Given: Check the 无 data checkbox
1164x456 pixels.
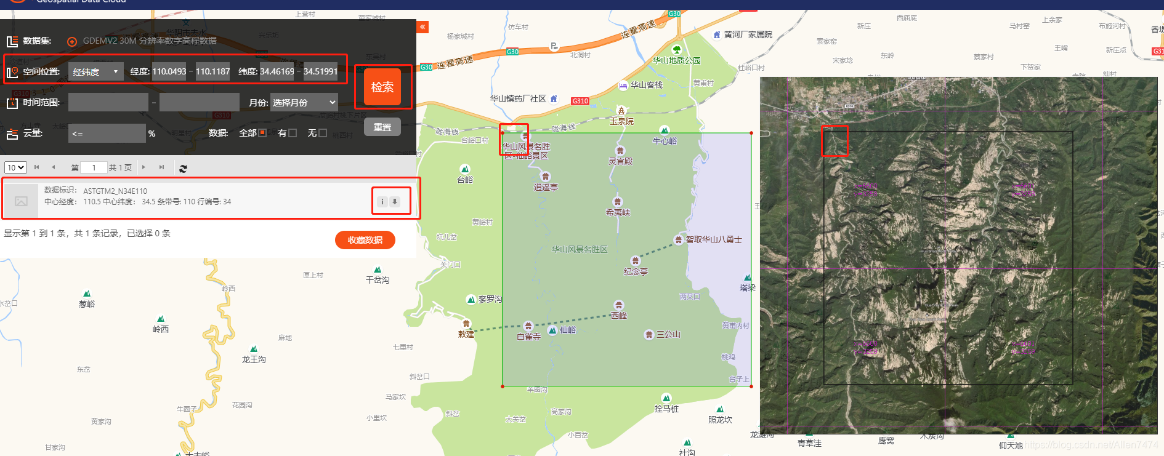Looking at the screenshot, I should (323, 133).
